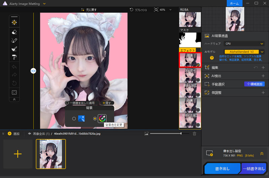Select the マスク preview thumbnail
Viewport: 269px width, 178px height.
point(190,40)
